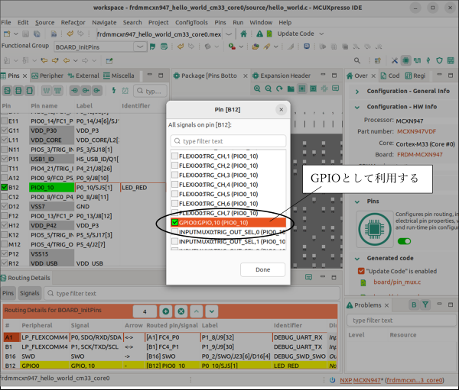
Task: Close the Pin [B12] dialog
Action: 281,109
